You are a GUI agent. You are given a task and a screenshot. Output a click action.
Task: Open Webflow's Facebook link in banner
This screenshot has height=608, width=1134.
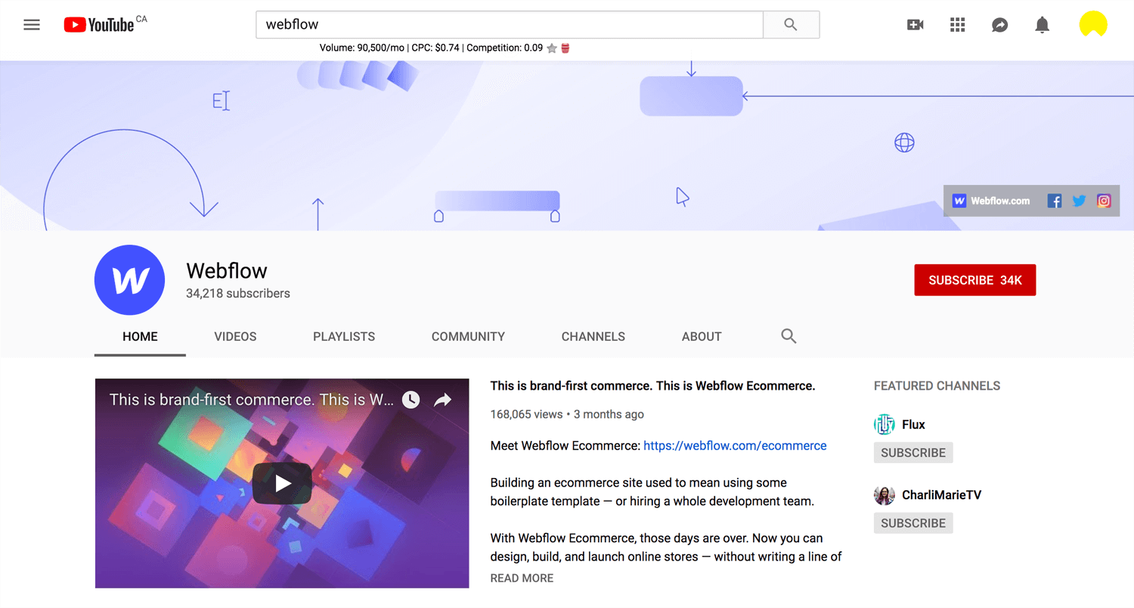pyautogui.click(x=1055, y=201)
